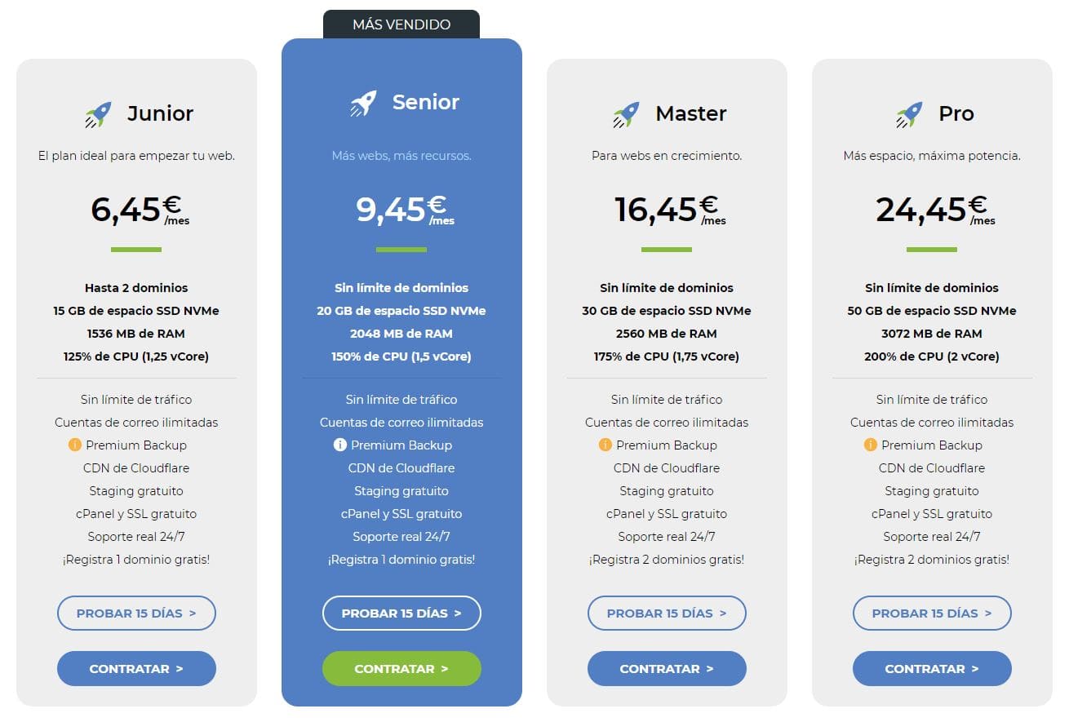Image resolution: width=1069 pixels, height=722 pixels.
Task: Click the MÁS VENDIDO badge
Action: point(401,24)
